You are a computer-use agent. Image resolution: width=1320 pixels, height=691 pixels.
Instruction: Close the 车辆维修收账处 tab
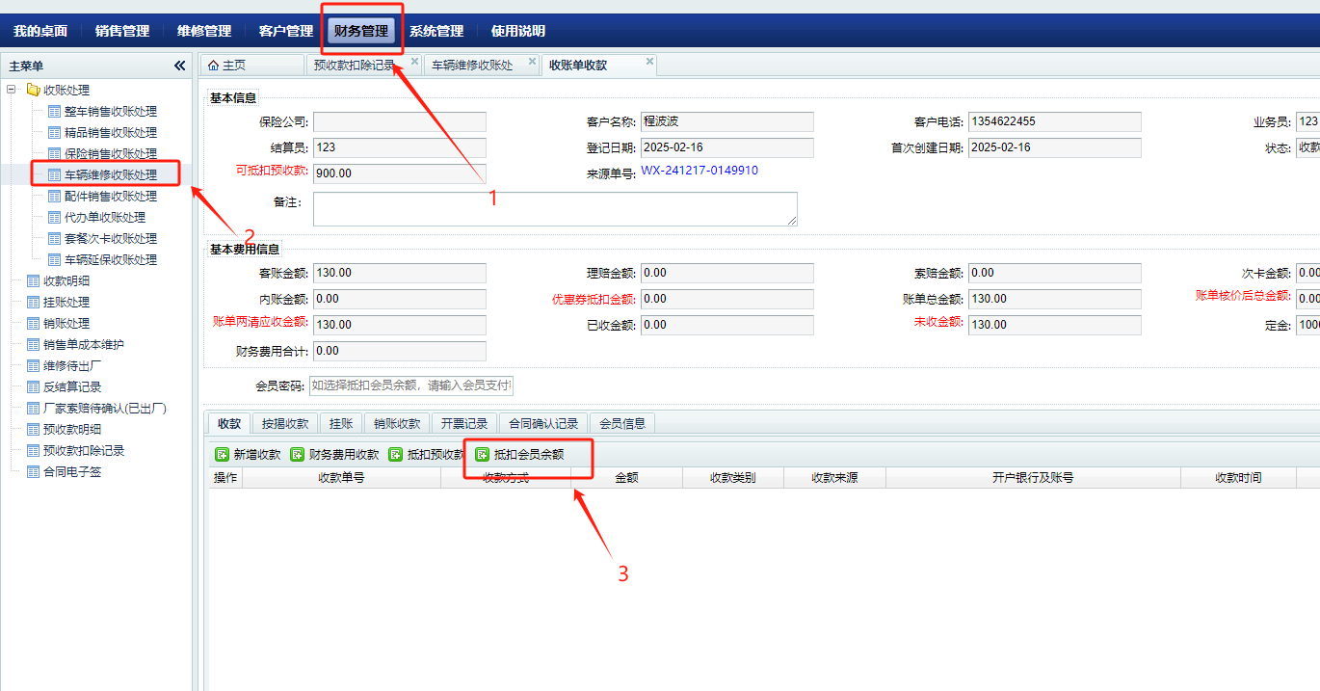[x=532, y=62]
